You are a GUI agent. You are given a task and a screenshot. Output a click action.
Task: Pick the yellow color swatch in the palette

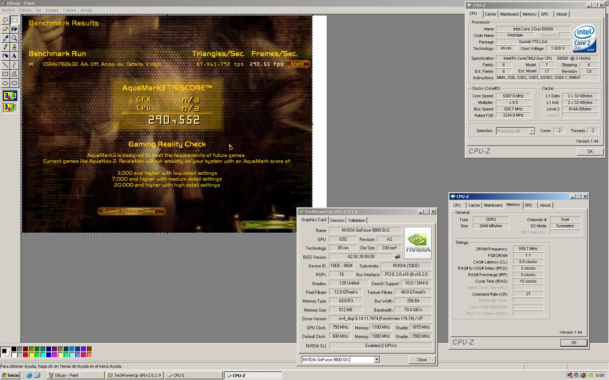coord(31,355)
